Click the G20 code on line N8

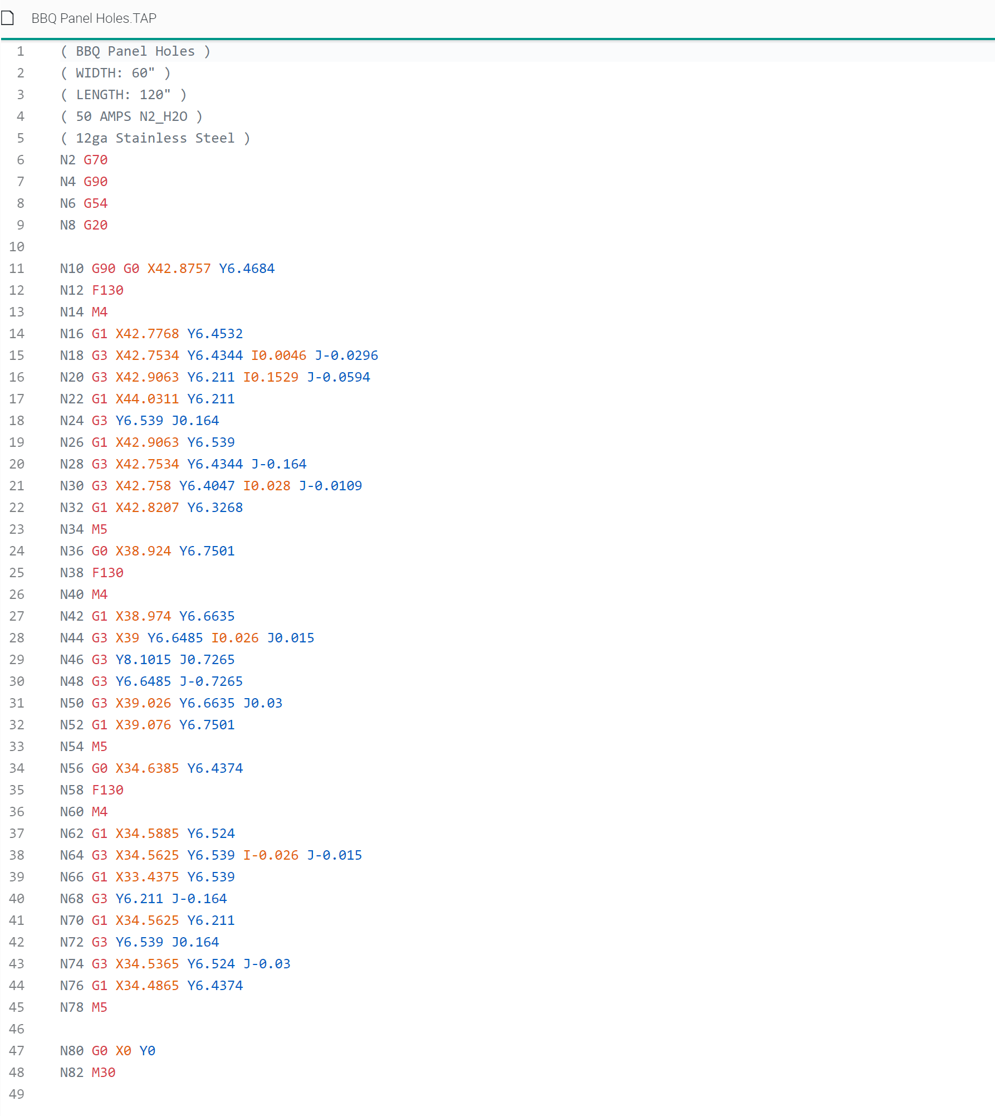click(x=96, y=225)
